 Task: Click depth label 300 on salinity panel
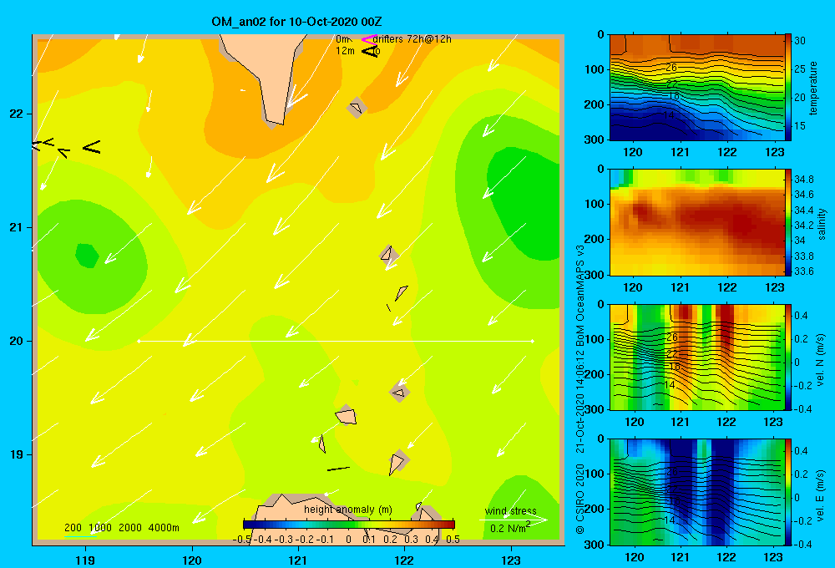[596, 275]
